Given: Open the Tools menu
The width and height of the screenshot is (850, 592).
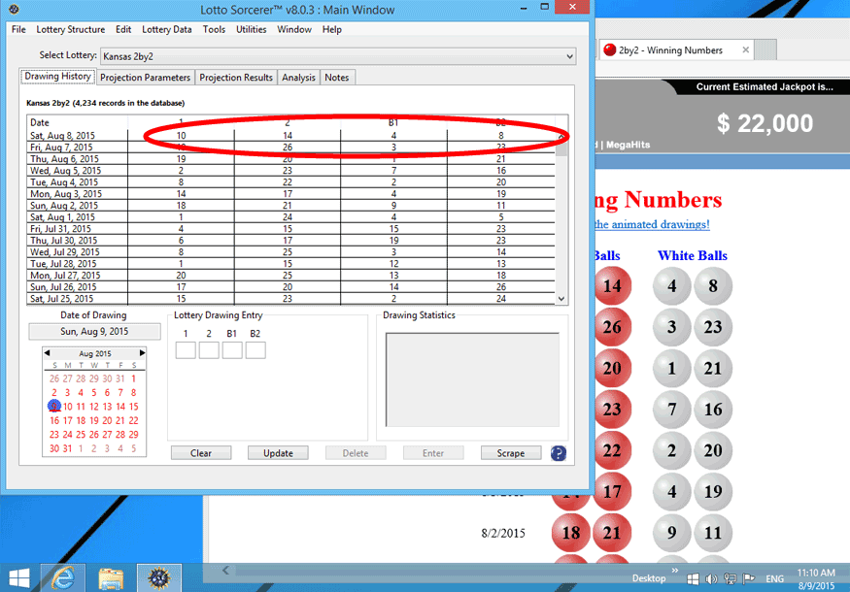Looking at the screenshot, I should pyautogui.click(x=214, y=29).
